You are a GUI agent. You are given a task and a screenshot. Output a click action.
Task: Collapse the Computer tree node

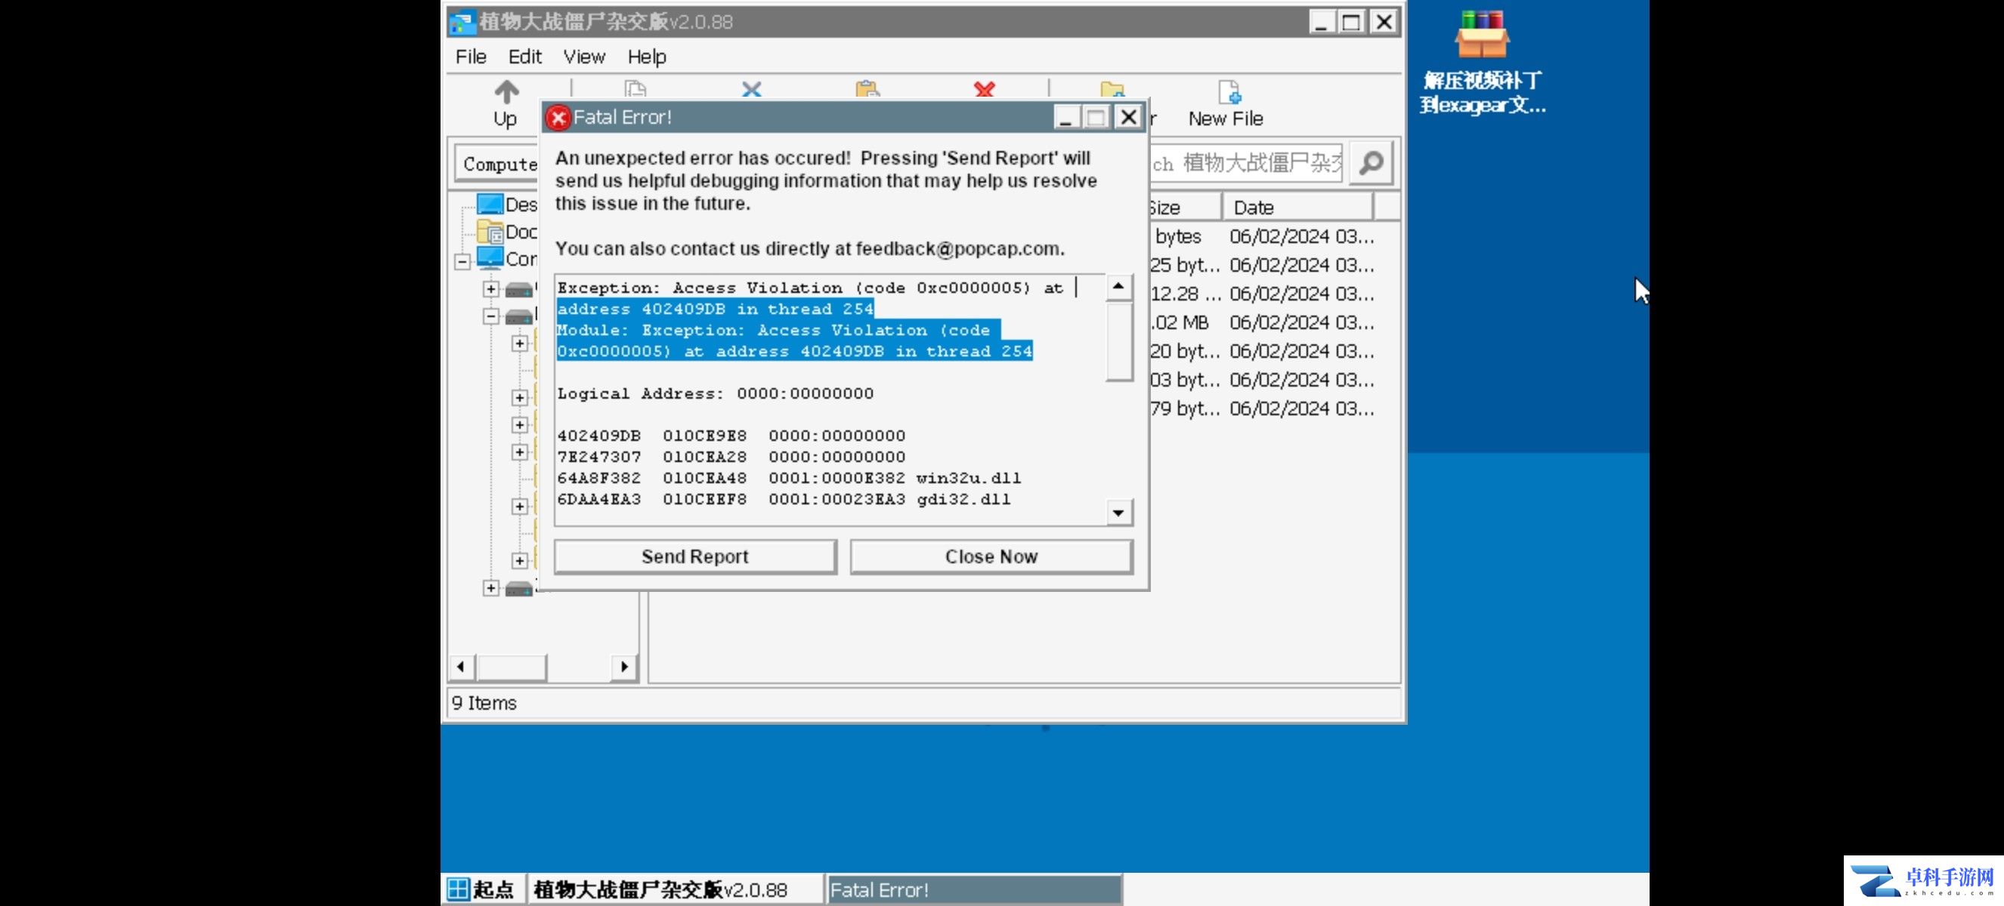point(462,261)
